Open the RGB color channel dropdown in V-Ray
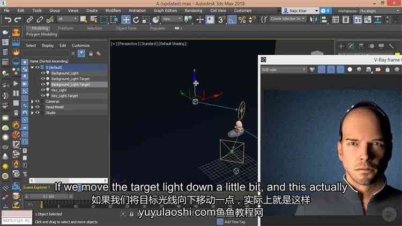Viewport: 402px width, 226px height. [x=284, y=70]
